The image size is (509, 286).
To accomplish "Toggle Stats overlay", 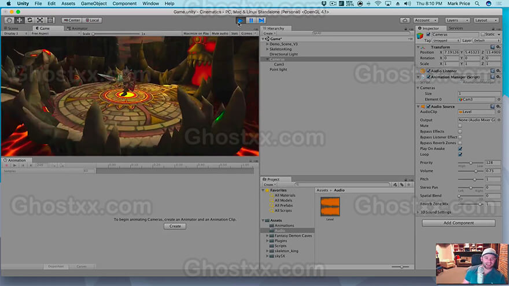I will point(234,34).
